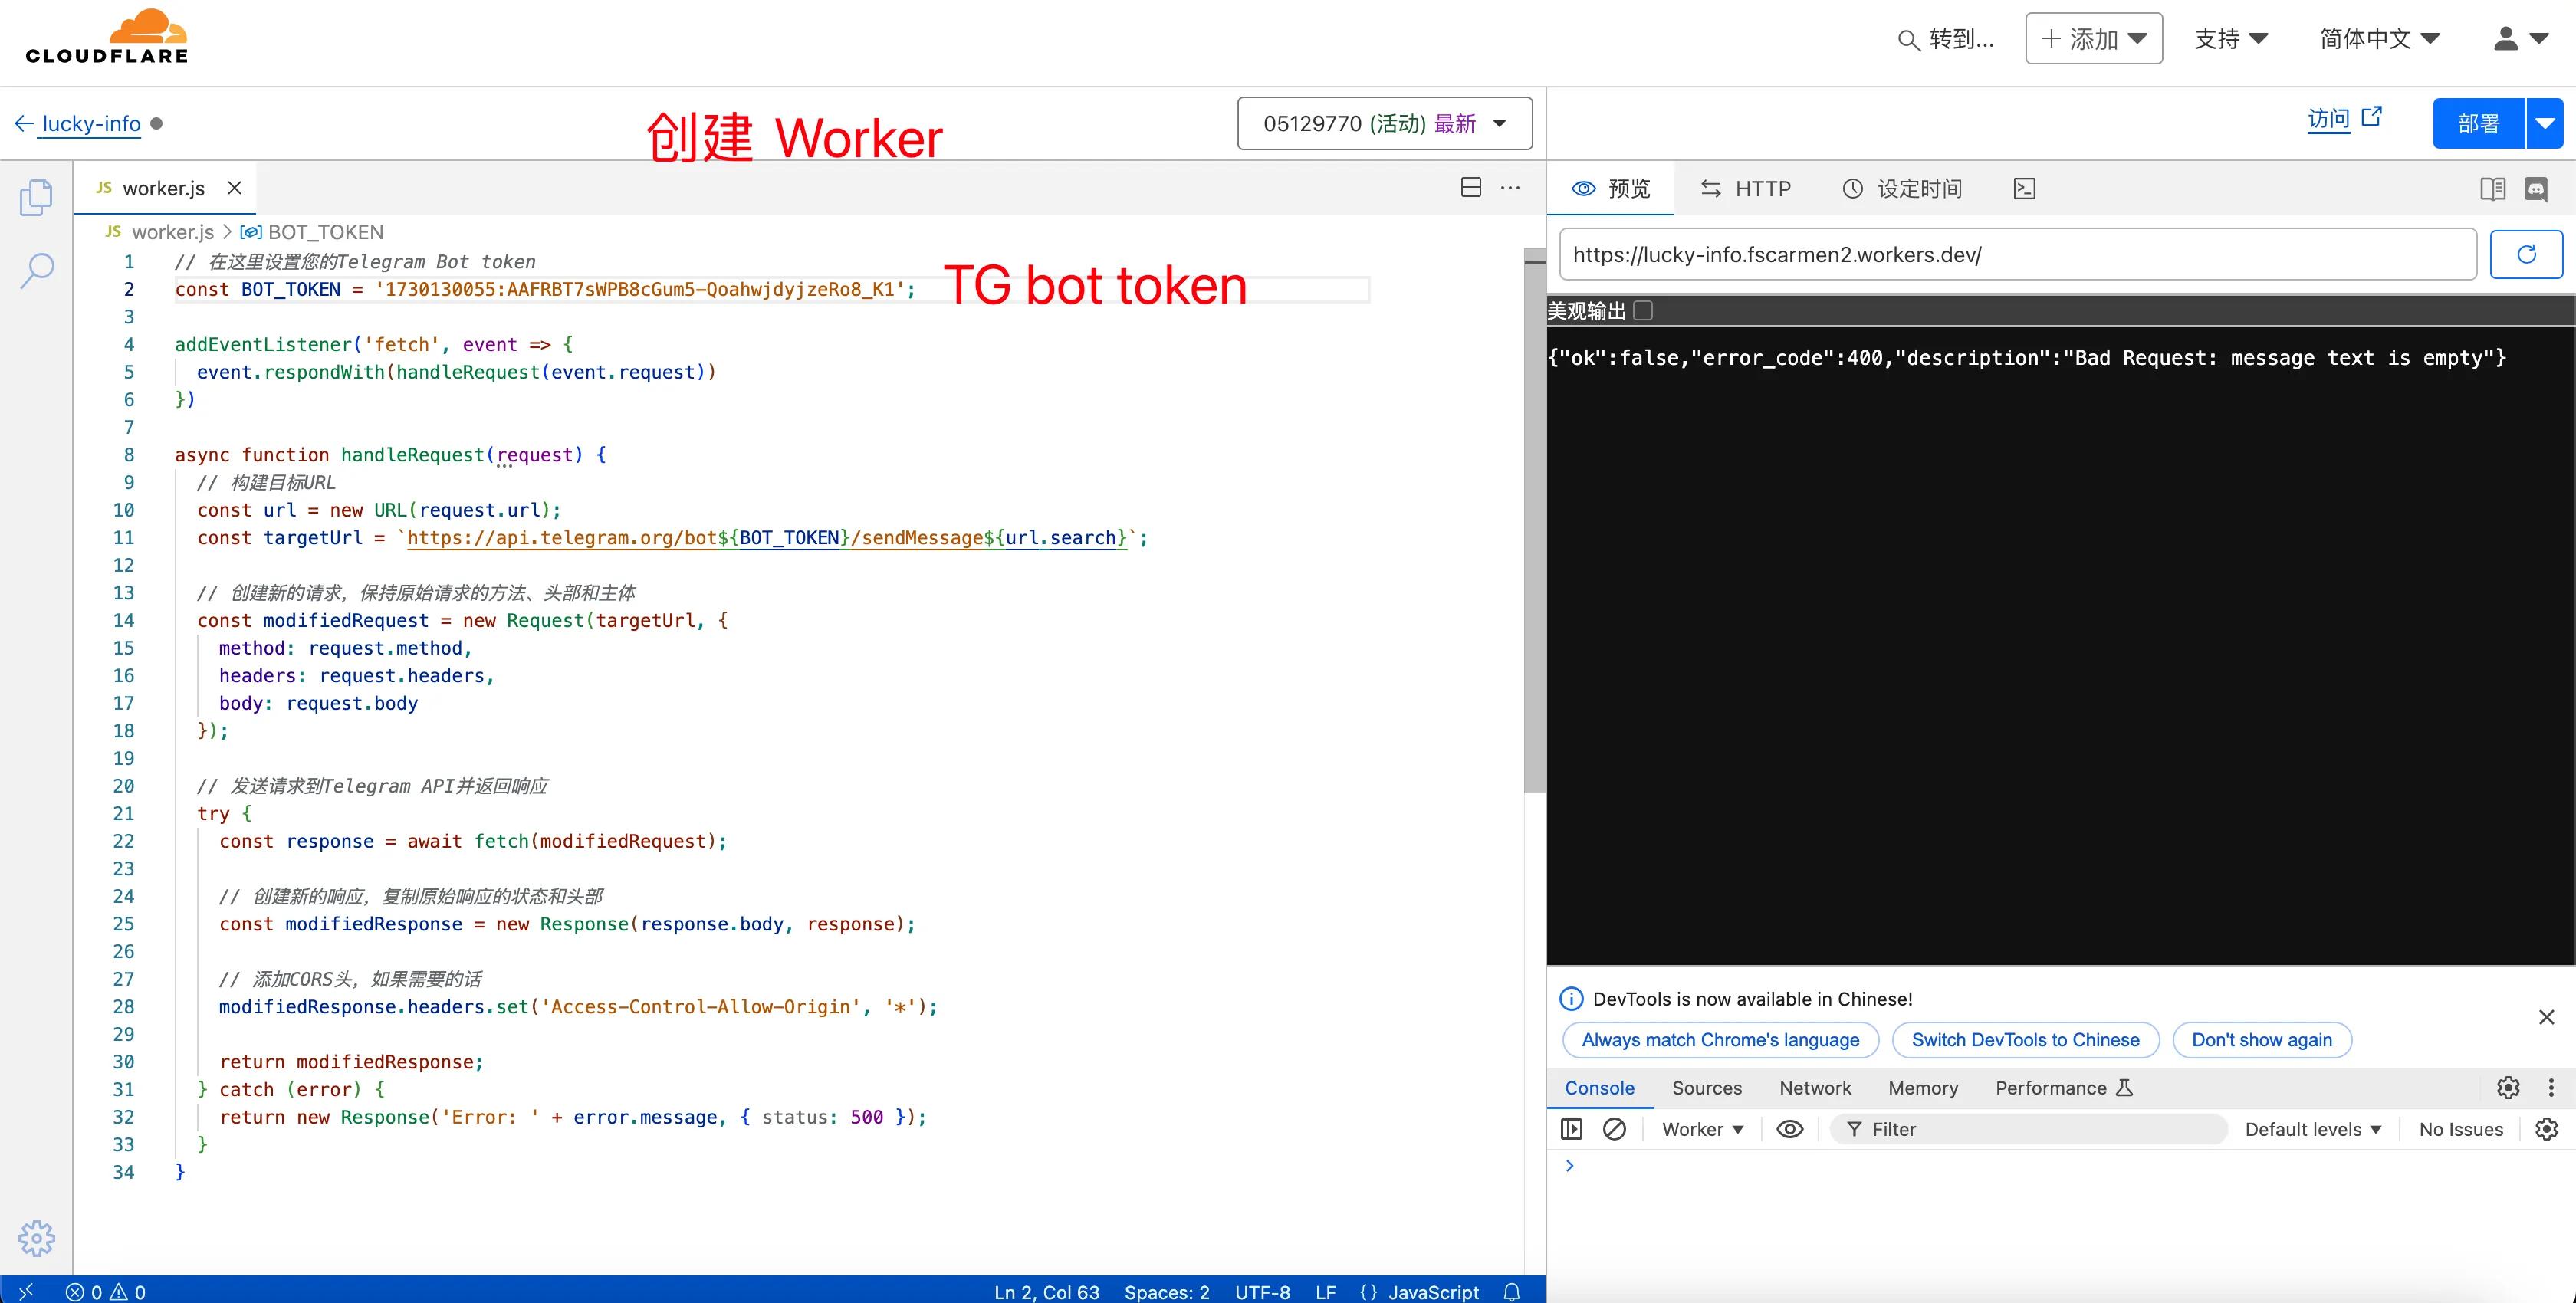Toggle live expression eye icon in console
This screenshot has width=2576, height=1303.
[x=1790, y=1129]
